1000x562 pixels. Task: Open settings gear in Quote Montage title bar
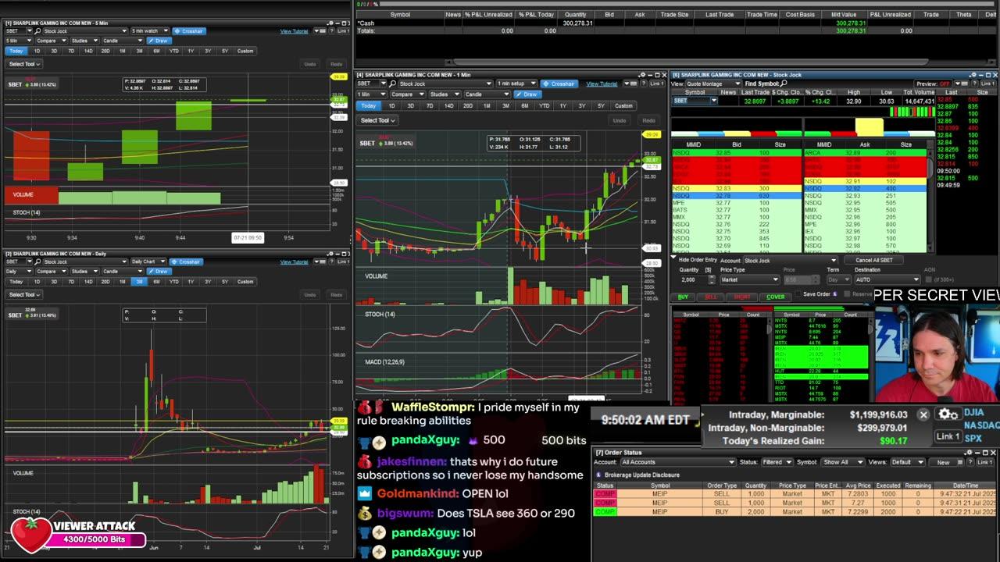(973, 75)
